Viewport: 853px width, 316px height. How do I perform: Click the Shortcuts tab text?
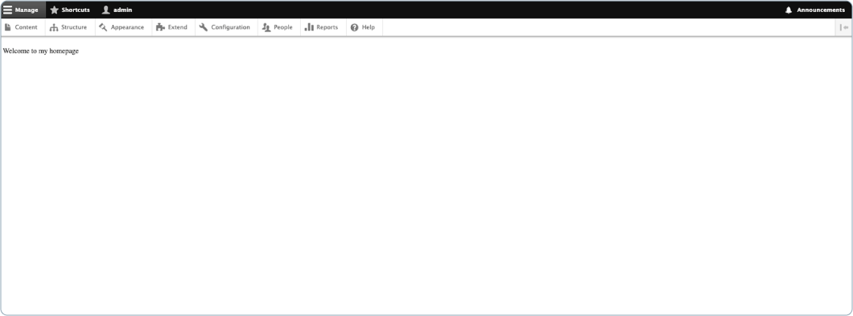[76, 10]
